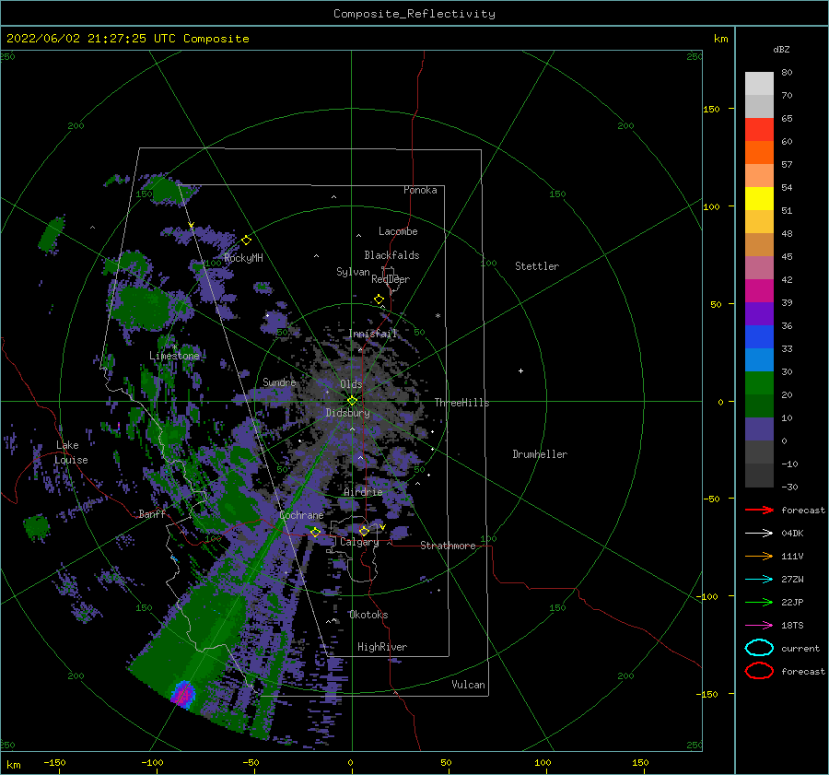The width and height of the screenshot is (829, 775).
Task: Click the Ponoka label
Action: pyautogui.click(x=420, y=190)
